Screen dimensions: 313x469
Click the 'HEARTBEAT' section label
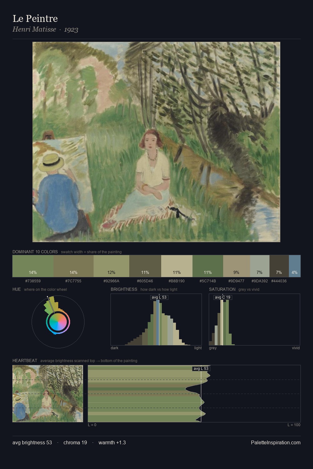click(x=25, y=361)
